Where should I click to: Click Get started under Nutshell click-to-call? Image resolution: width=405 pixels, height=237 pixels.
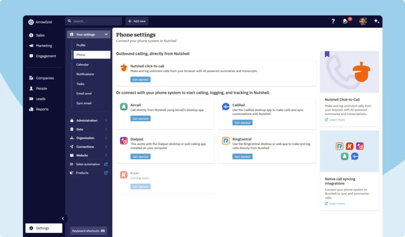point(140,79)
